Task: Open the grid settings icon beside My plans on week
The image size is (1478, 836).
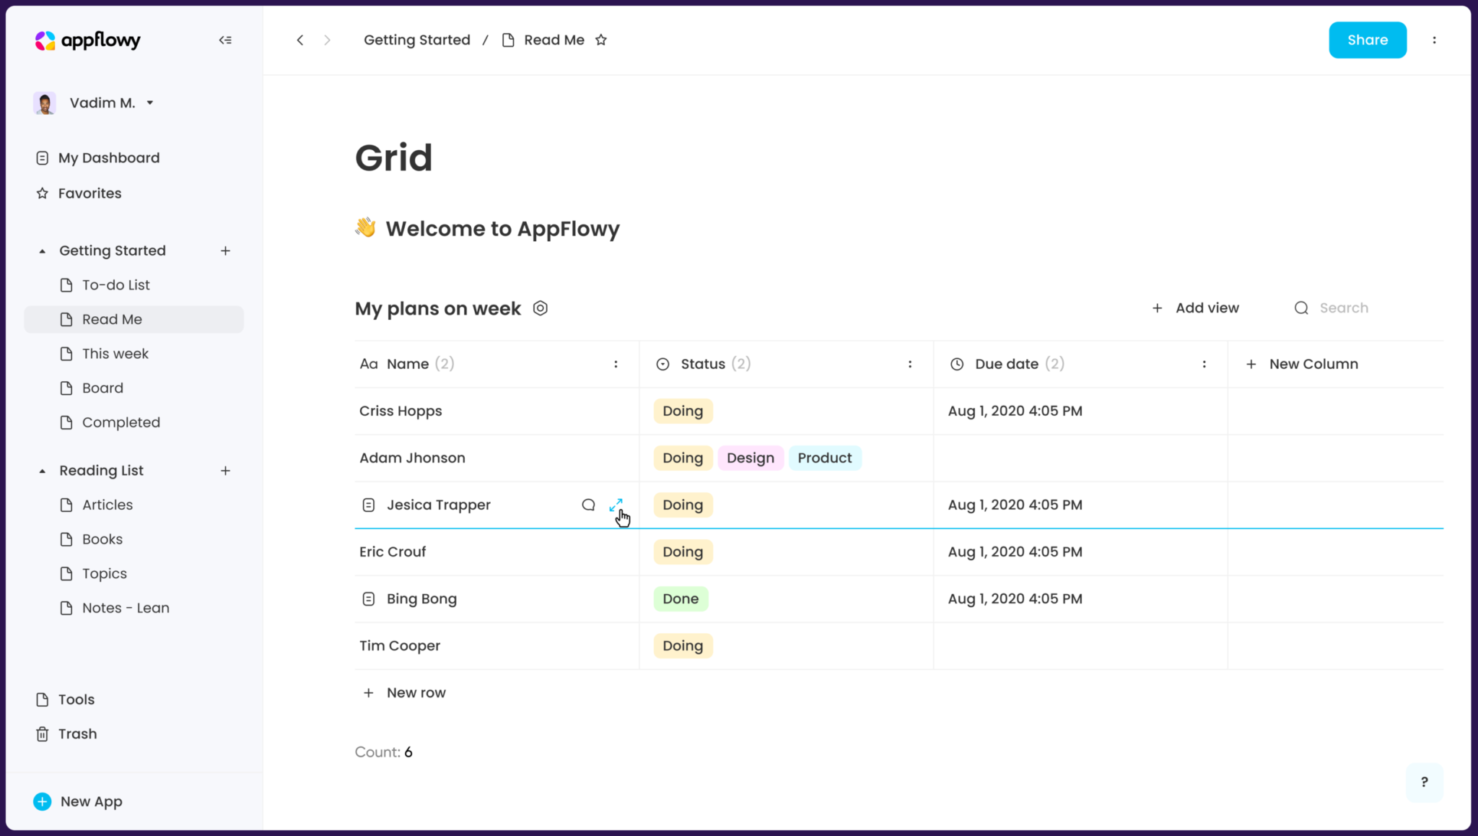Action: 540,308
